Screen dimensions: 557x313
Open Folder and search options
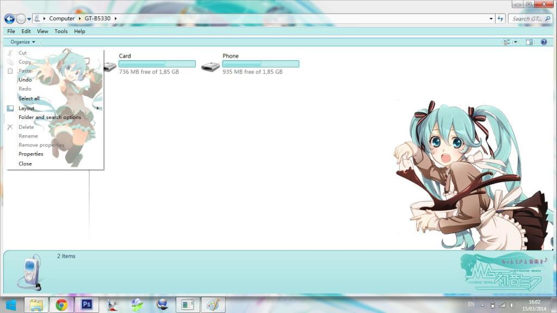pos(49,117)
